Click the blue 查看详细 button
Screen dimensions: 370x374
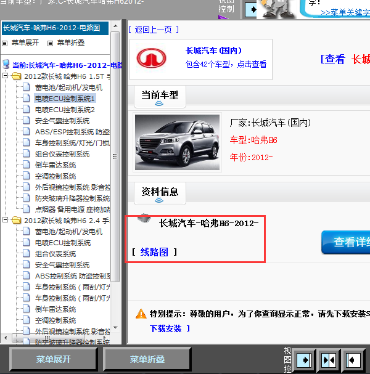coord(346,242)
